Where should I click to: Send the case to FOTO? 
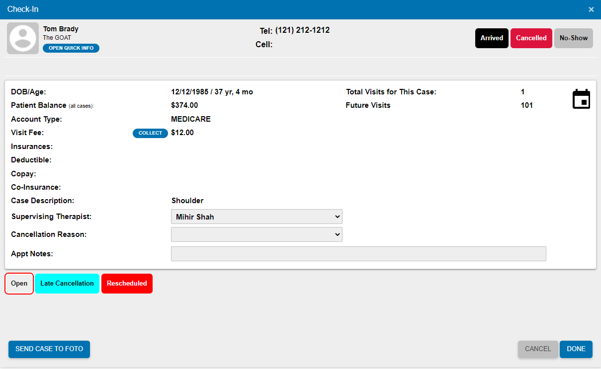tap(49, 349)
